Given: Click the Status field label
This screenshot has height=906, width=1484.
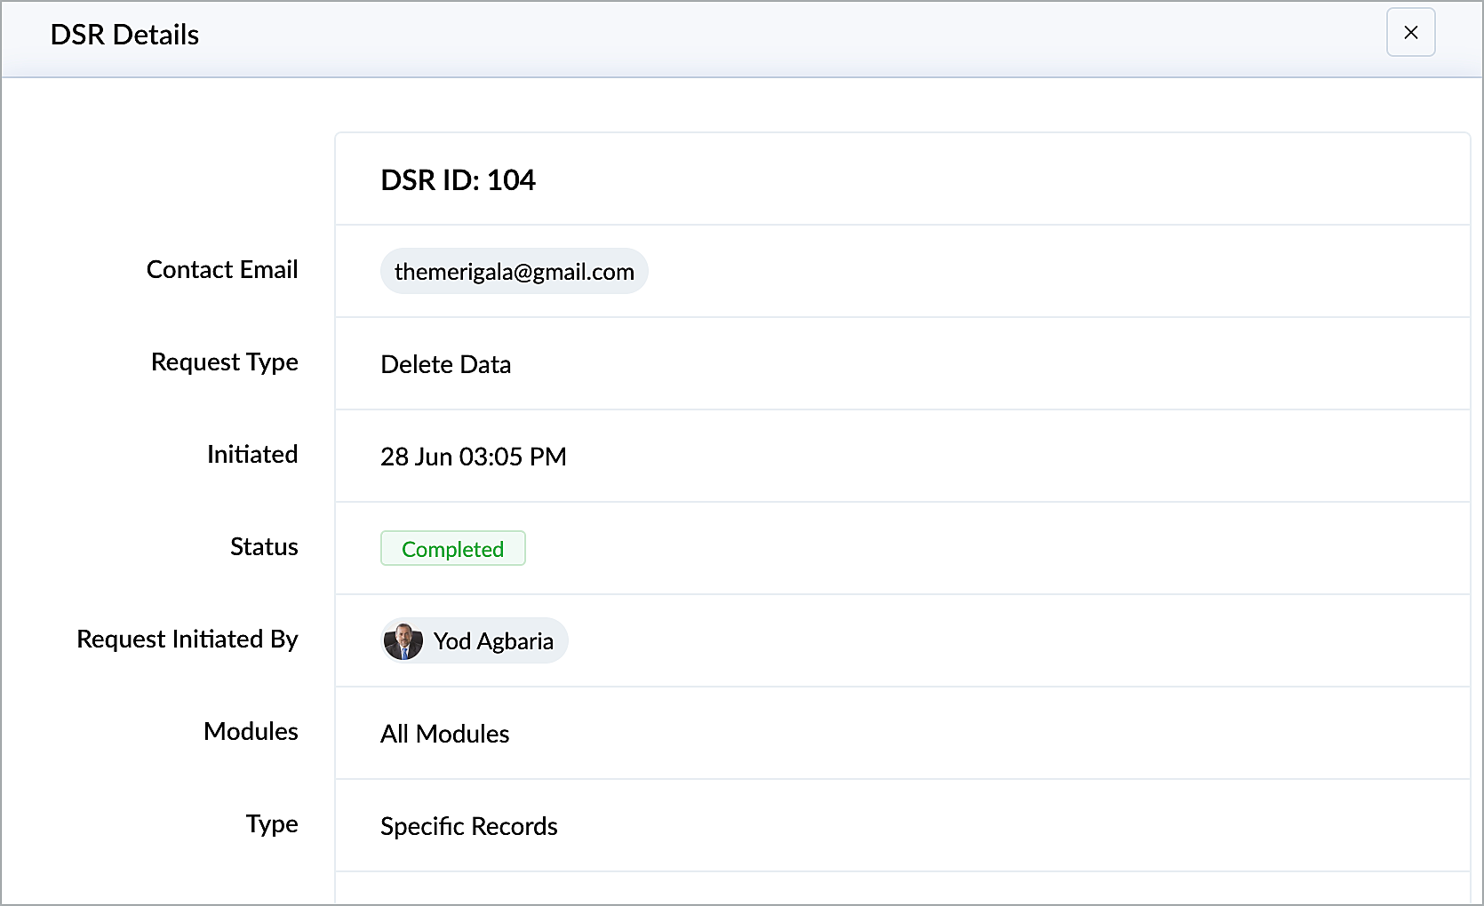Looking at the screenshot, I should [x=264, y=546].
